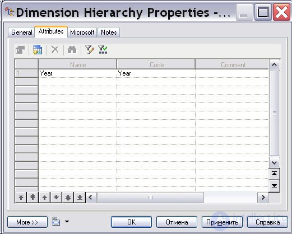Open dropdown arrow beside property sheet icon

pos(67,222)
